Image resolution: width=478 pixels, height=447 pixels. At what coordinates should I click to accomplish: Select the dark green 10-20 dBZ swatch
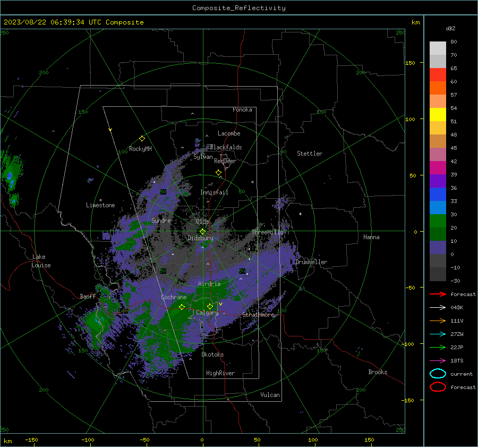438,234
